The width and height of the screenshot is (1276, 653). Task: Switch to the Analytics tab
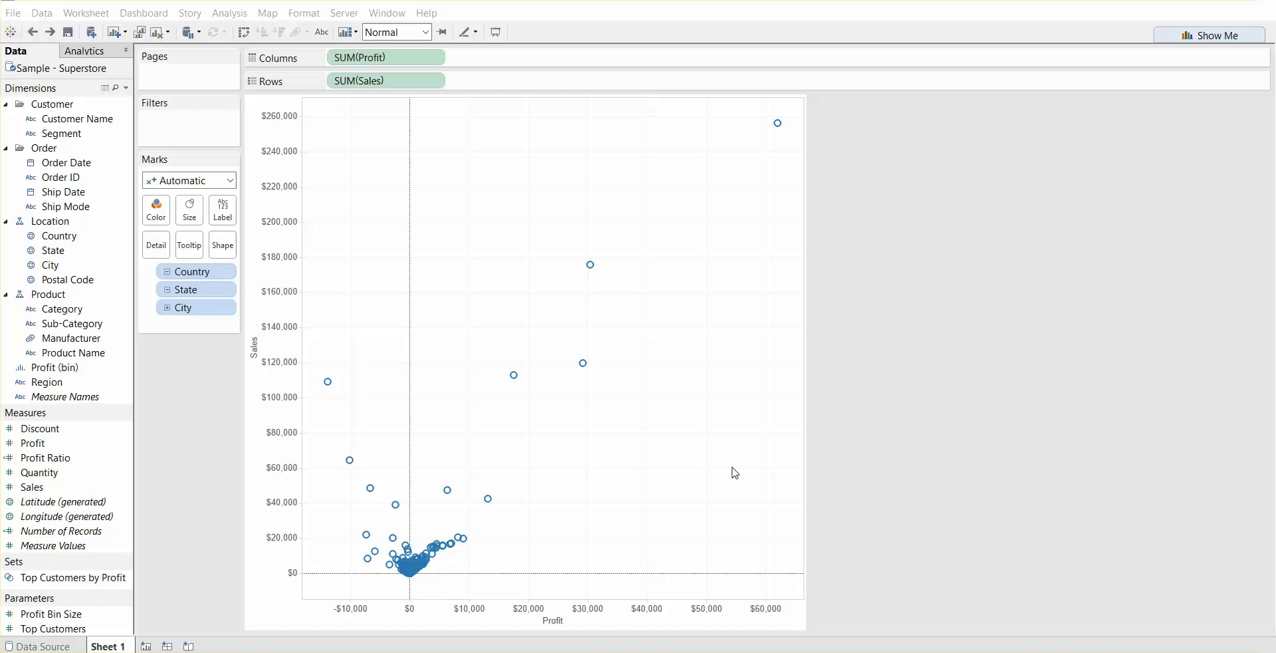(84, 51)
